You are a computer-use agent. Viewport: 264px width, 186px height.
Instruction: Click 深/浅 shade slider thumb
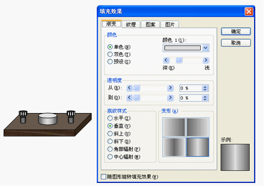[179, 60]
